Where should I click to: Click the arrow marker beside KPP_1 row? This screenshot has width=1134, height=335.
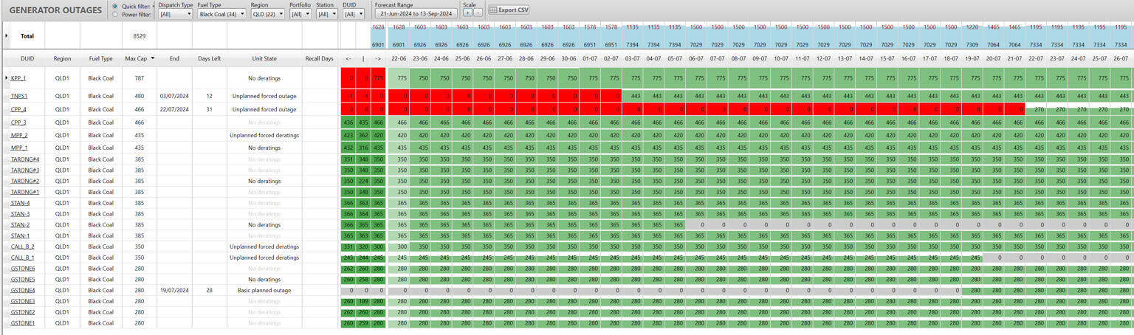7,77
